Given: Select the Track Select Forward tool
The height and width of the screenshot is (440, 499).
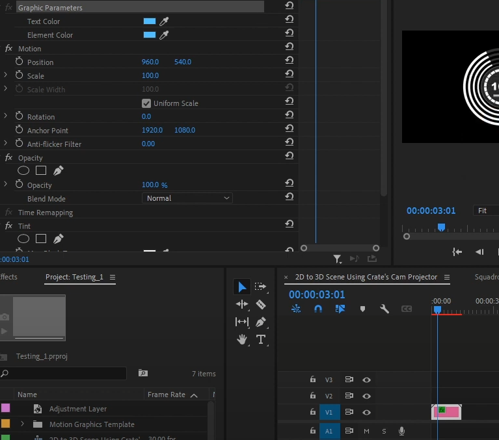Looking at the screenshot, I should coord(261,287).
